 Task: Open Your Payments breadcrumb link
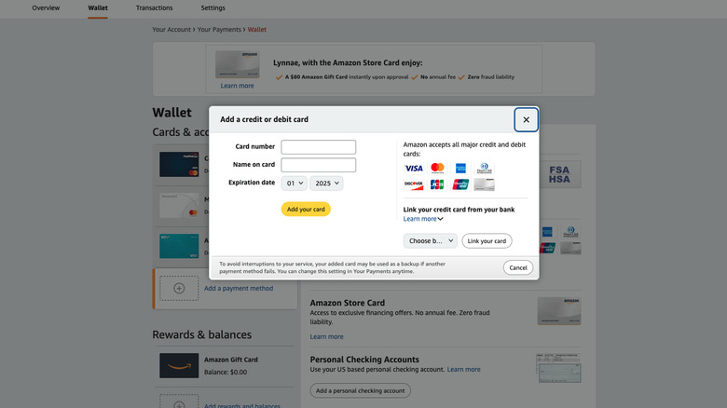[219, 29]
